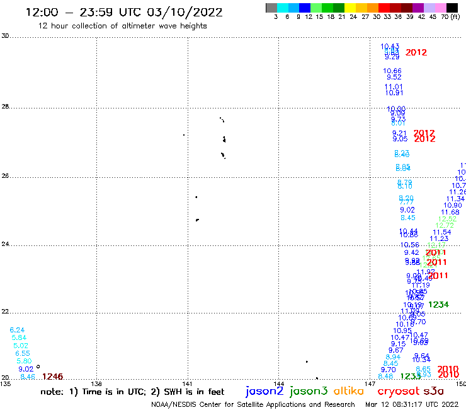
Task: Click the value '6.55' on the map
Action: (x=23, y=353)
